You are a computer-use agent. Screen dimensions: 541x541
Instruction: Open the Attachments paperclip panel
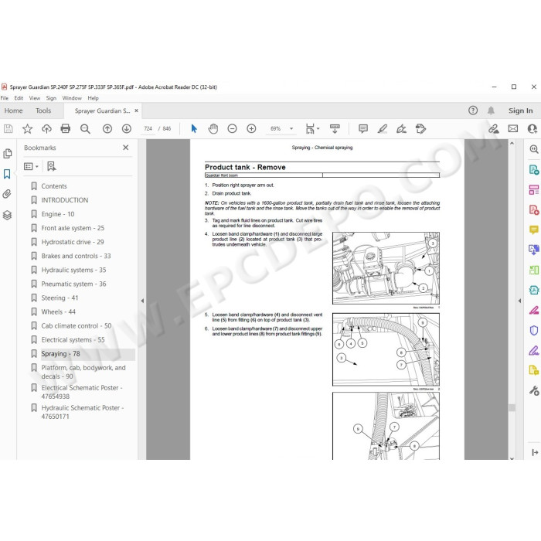7,194
